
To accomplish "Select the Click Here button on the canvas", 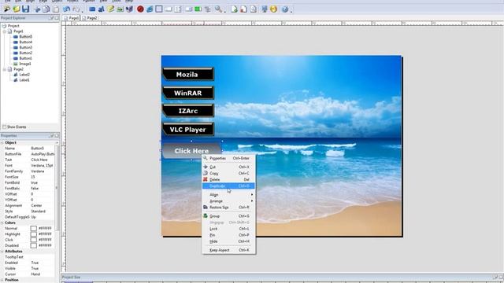I will pyautogui.click(x=191, y=150).
